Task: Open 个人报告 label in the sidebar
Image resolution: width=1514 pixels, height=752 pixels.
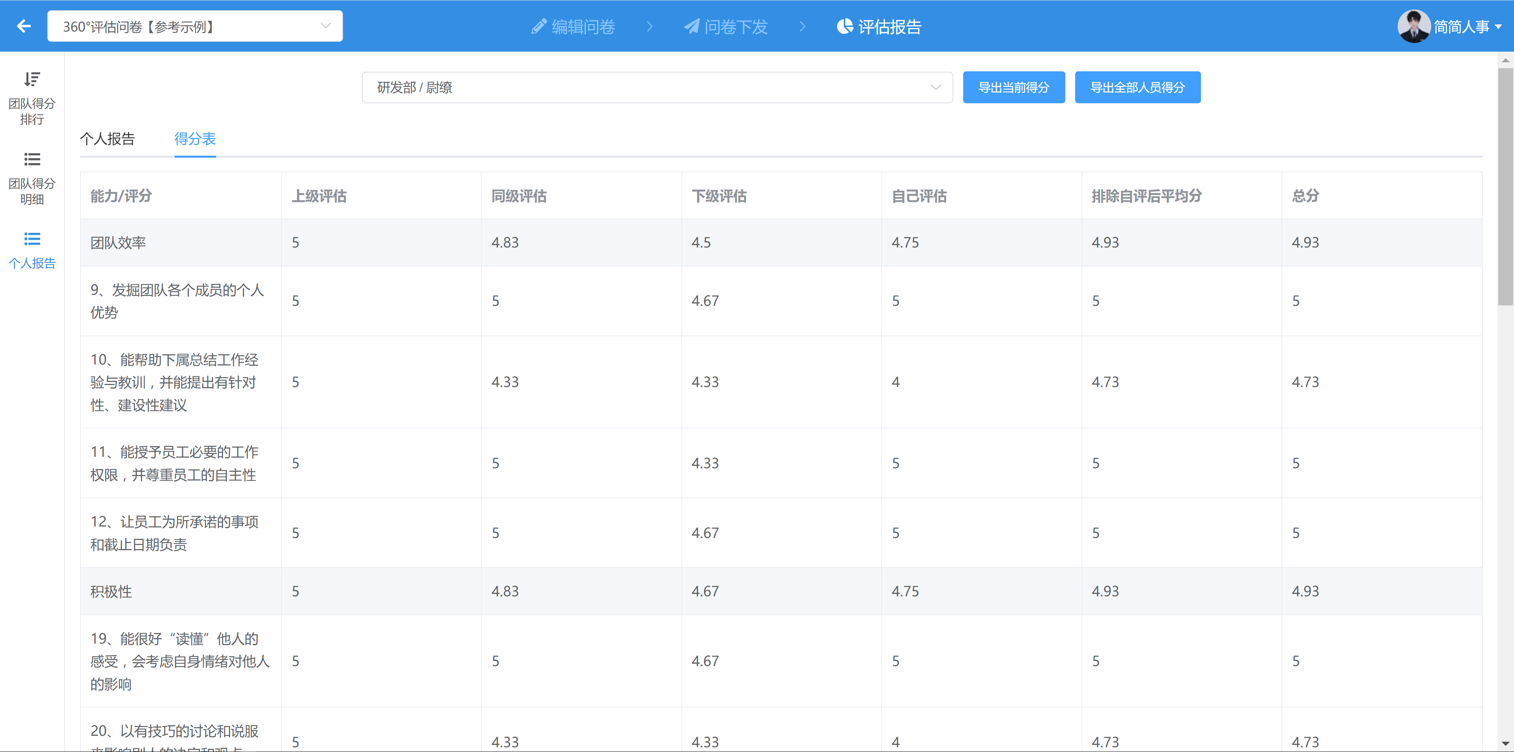Action: point(32,263)
